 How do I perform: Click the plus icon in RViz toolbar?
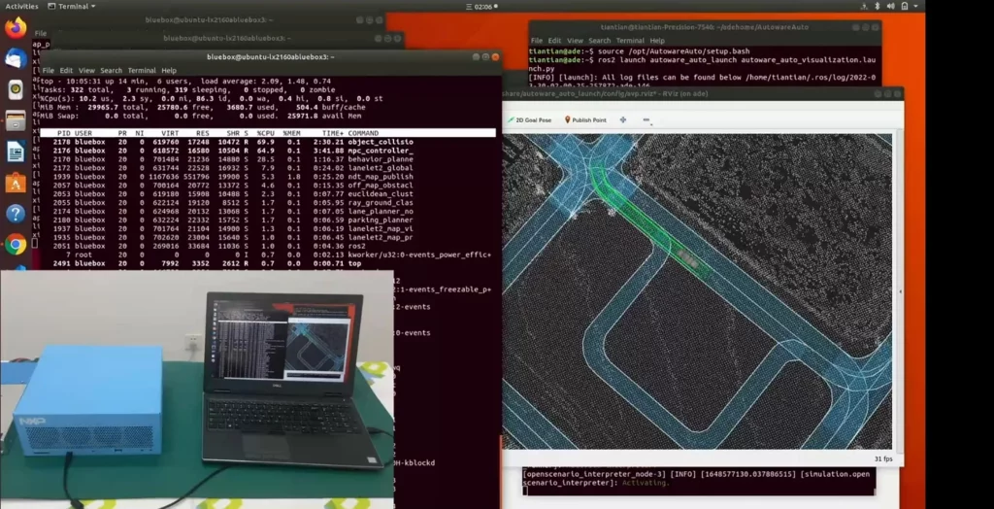(622, 119)
